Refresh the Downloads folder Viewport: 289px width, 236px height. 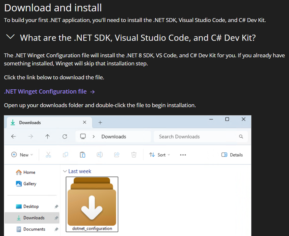tap(65, 137)
